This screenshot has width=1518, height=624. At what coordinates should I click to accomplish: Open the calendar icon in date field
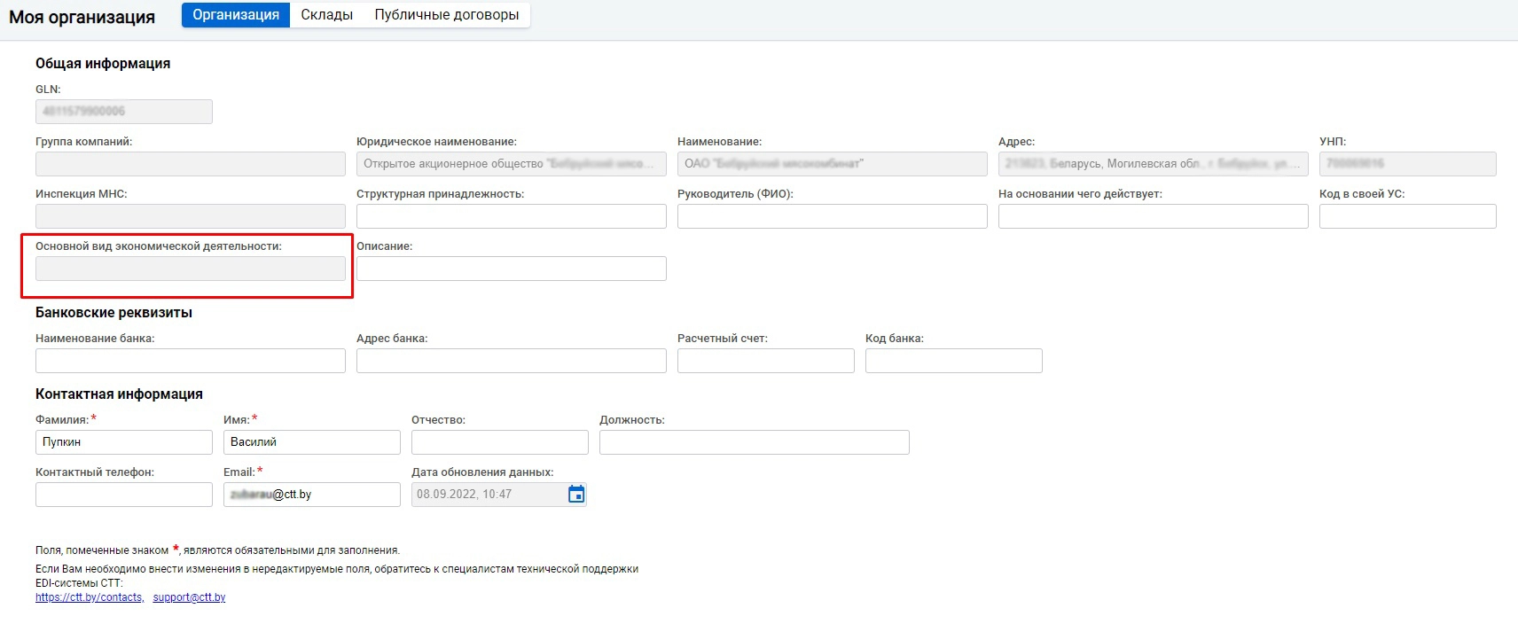coord(576,495)
